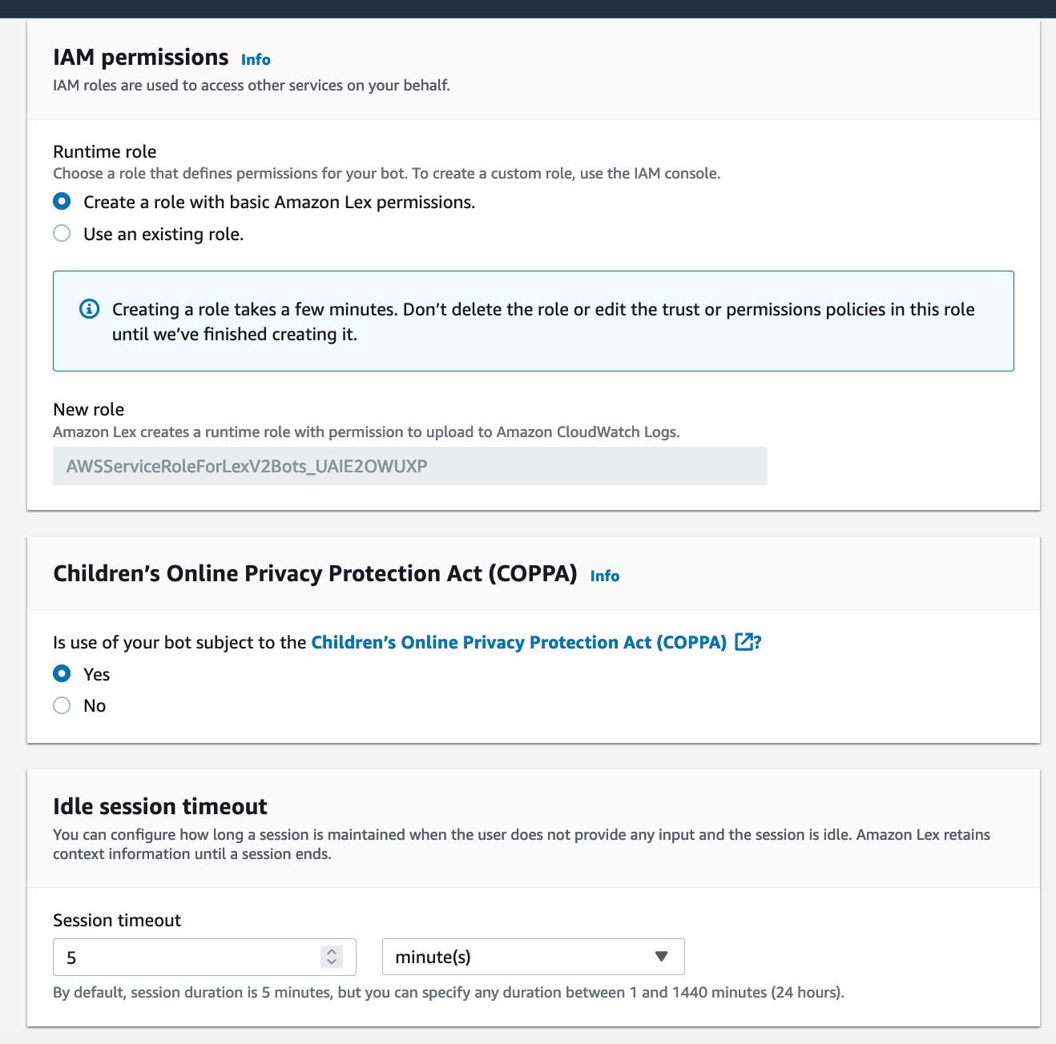Choose No for COPPA compliance
Image resolution: width=1056 pixels, height=1044 pixels.
point(62,705)
